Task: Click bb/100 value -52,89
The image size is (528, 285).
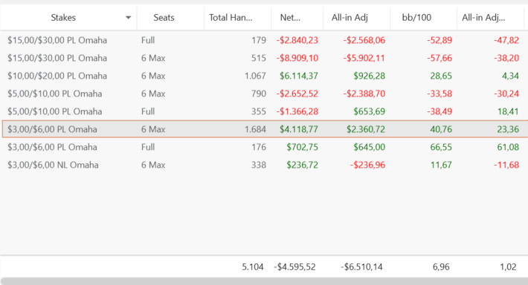Action: click(439, 40)
